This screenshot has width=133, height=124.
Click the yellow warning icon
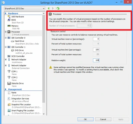click(51, 67)
